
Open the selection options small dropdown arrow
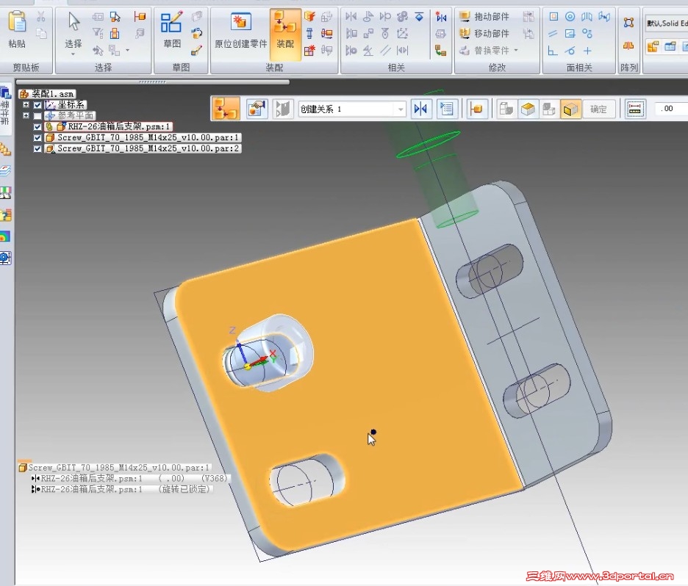[x=128, y=51]
